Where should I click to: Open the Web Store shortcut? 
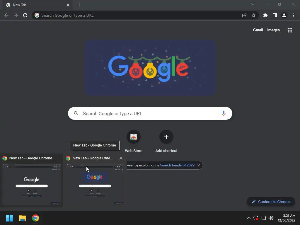coord(134,142)
